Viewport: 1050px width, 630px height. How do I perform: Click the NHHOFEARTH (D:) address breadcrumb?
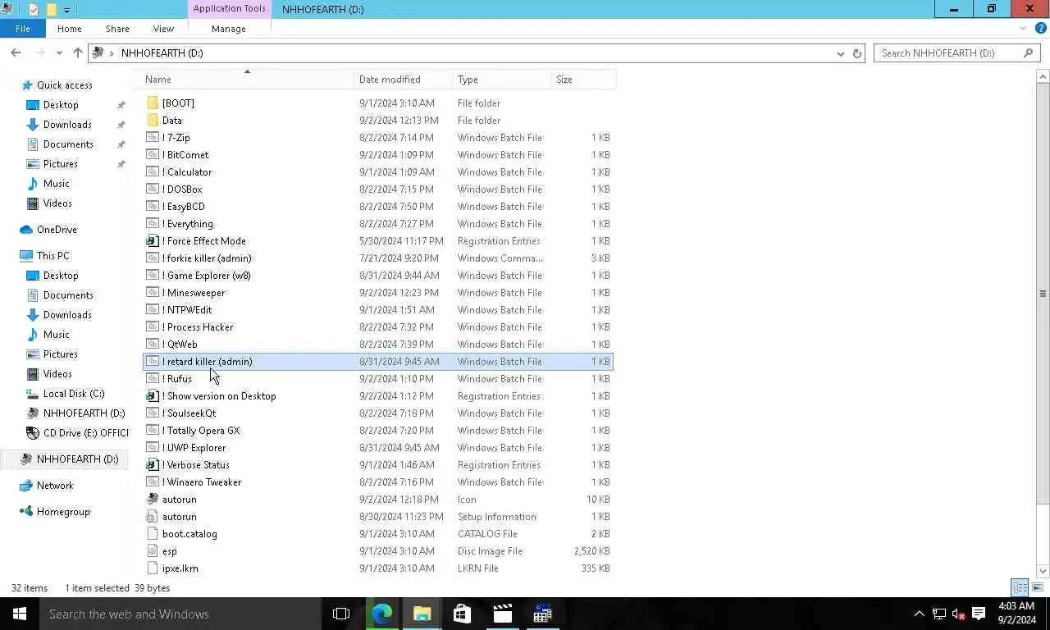point(162,52)
